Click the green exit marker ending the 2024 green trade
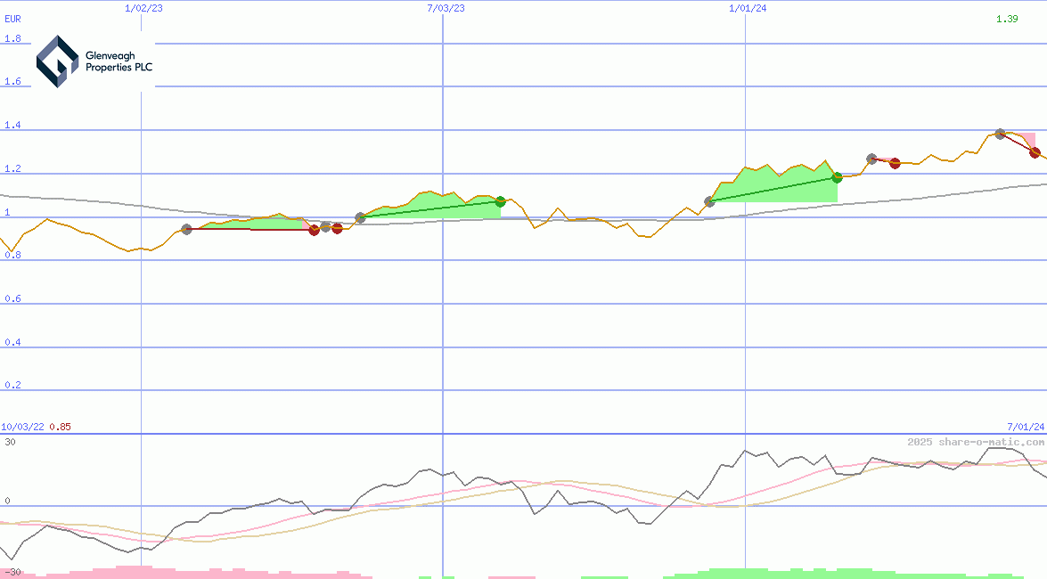The image size is (1047, 579). coord(837,177)
